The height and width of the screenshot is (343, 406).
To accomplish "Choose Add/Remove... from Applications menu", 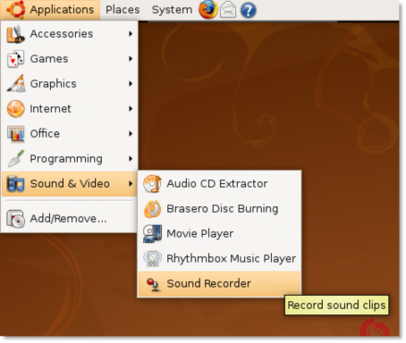I will point(69,219).
